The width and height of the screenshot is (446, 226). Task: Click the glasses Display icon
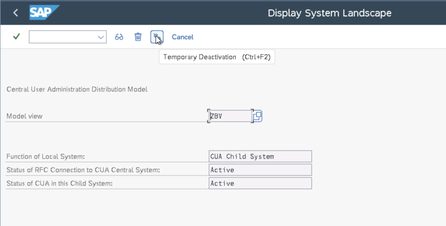[x=119, y=37]
